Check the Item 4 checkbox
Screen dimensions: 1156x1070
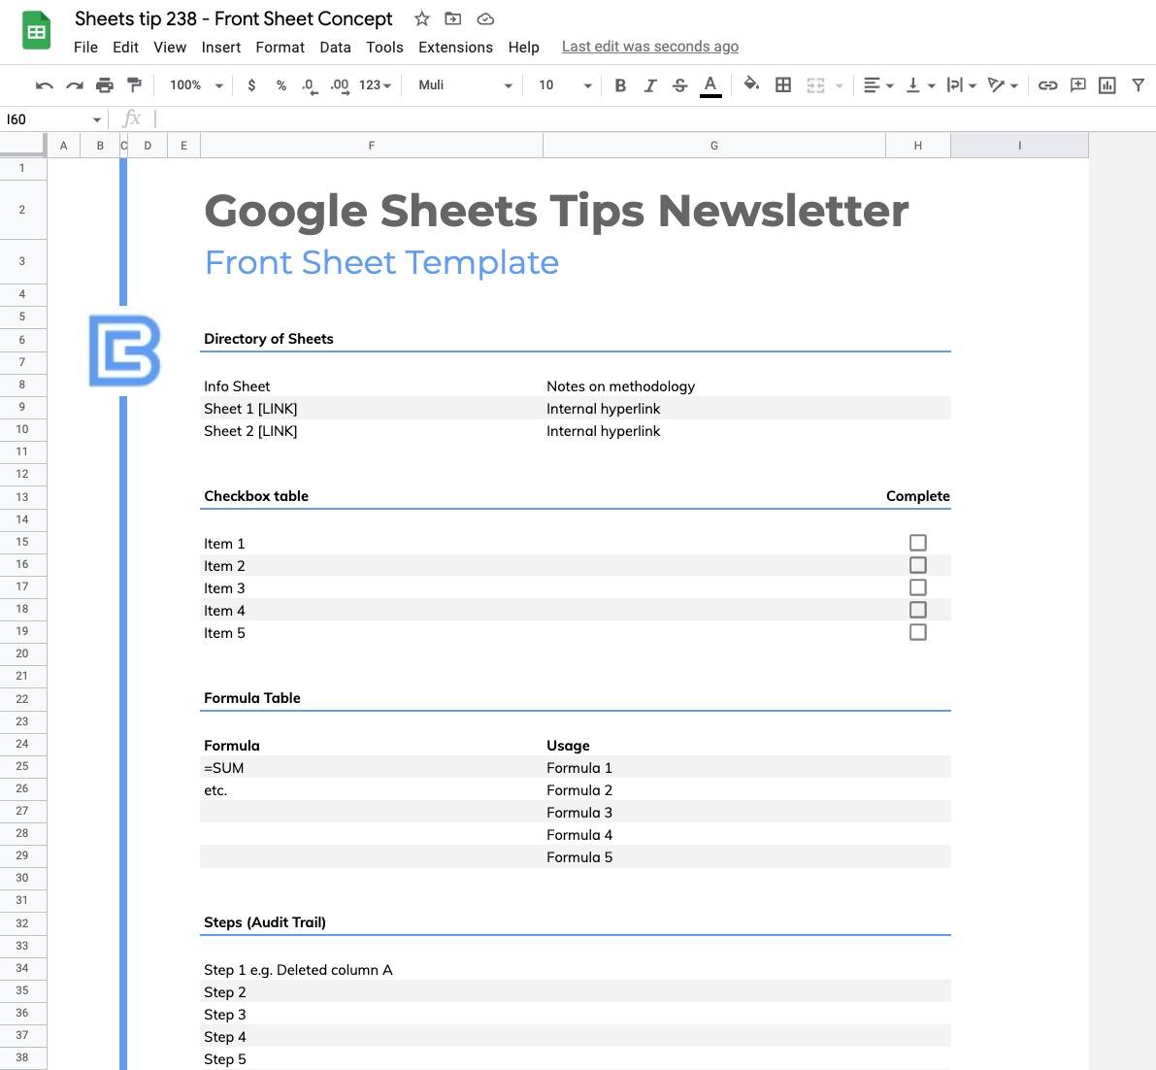[918, 610]
